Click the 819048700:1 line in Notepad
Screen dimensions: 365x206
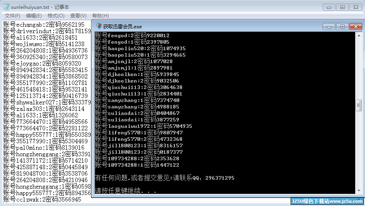click(x=46, y=174)
